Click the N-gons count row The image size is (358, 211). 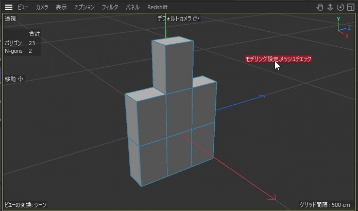tap(18, 51)
